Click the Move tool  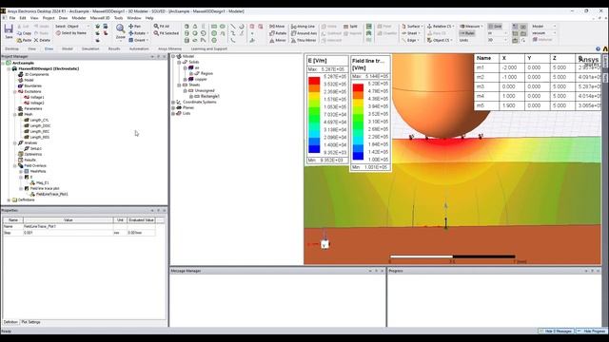(277, 27)
